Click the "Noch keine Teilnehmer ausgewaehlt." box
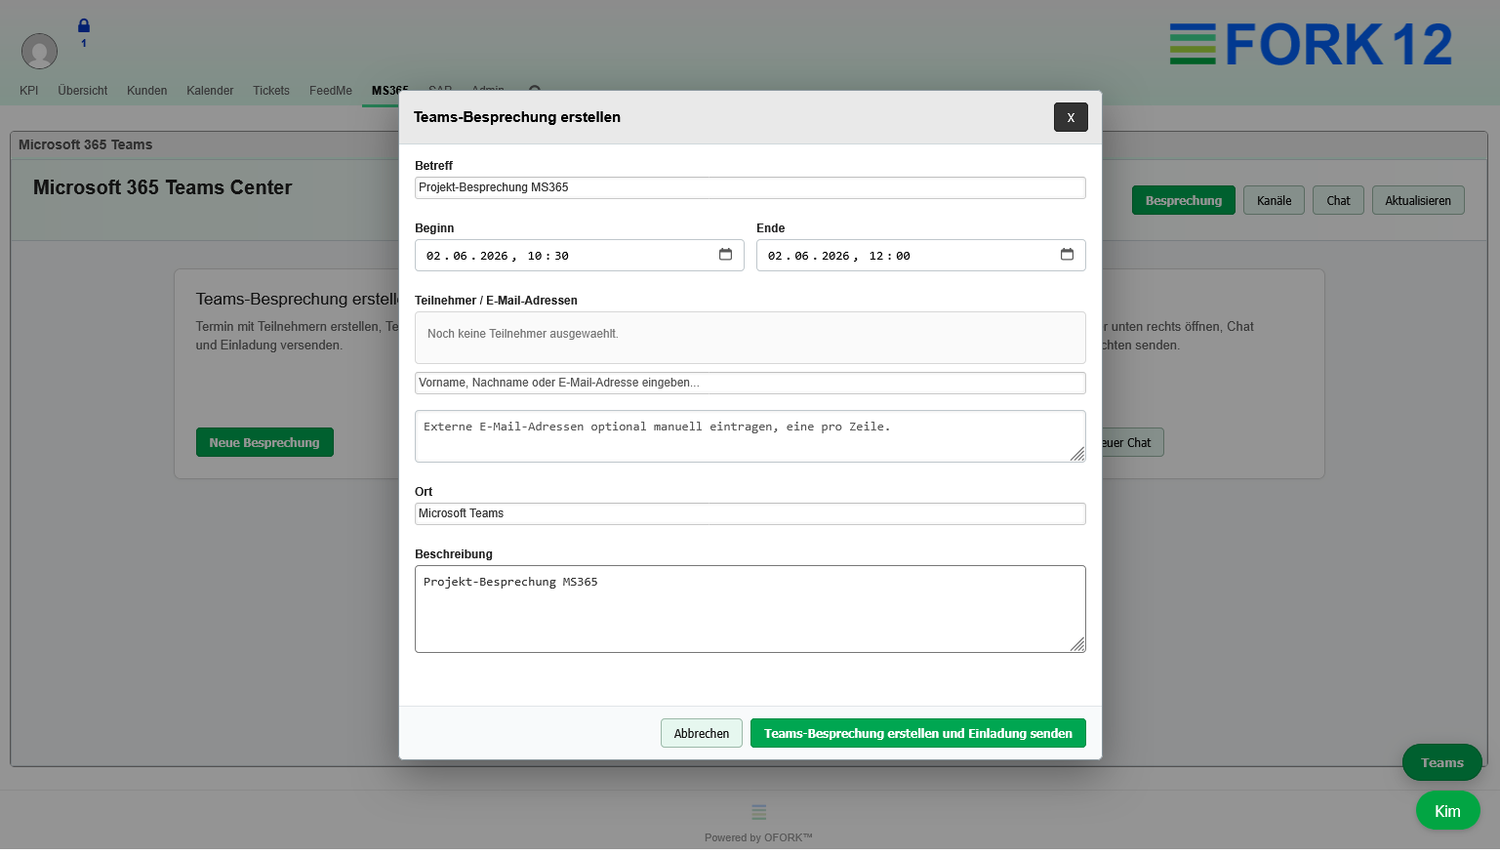Screen dimensions: 1500x855 [x=750, y=338]
